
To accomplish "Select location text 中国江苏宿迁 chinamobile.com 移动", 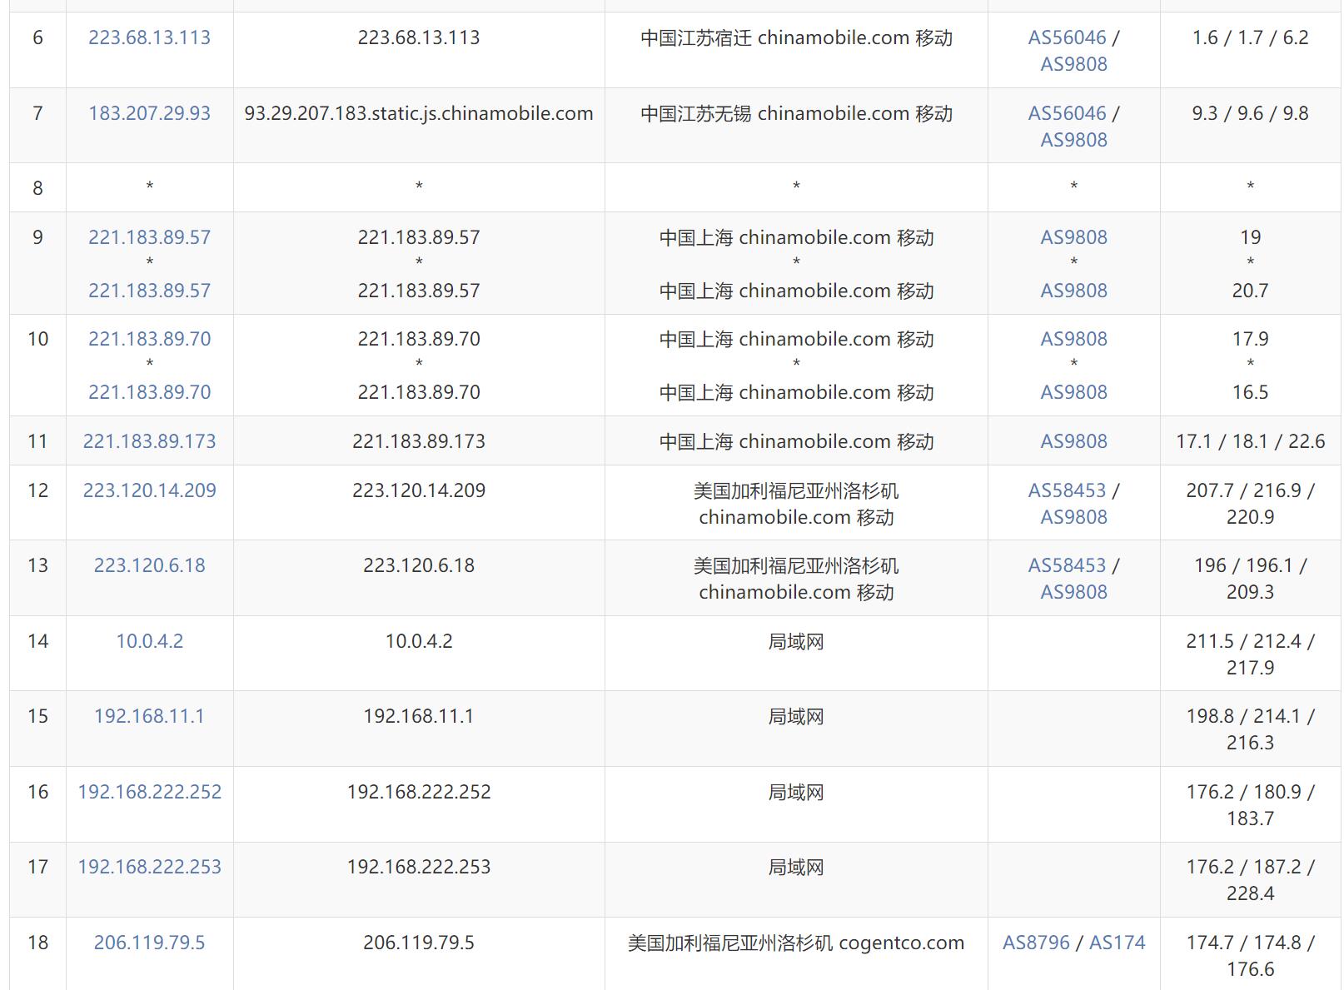I will point(796,37).
